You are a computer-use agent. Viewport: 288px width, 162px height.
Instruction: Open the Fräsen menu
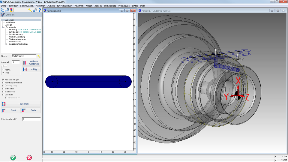point(89,6)
